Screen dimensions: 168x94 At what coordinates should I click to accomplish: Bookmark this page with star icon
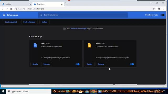154,9
